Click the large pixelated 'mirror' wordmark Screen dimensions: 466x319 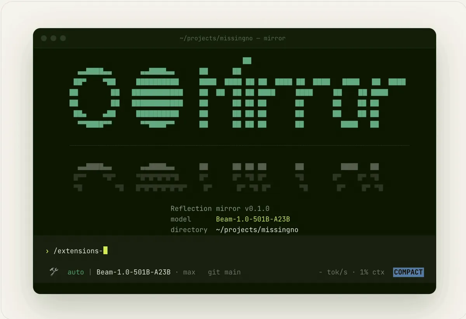[x=302, y=92]
